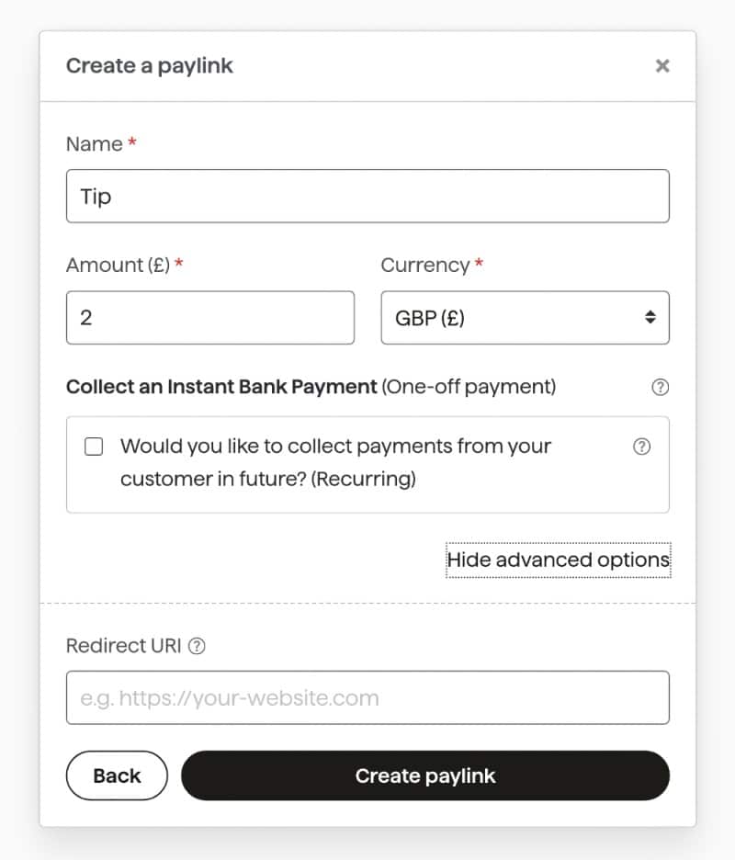This screenshot has height=860, width=735.
Task: Click the help icon beside Instant Bank Payment heading
Action: pos(660,387)
